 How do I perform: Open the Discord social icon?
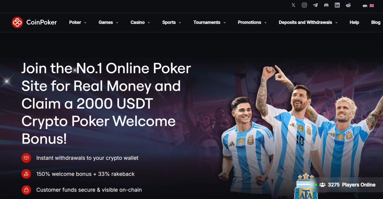click(x=326, y=5)
